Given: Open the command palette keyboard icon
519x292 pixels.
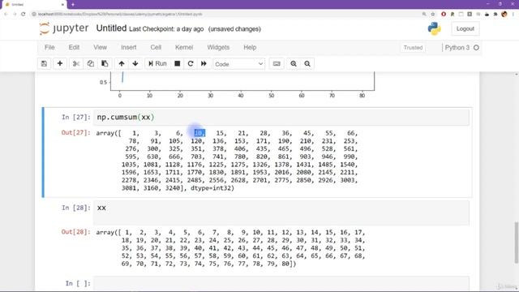Looking at the screenshot, I should coord(277,63).
